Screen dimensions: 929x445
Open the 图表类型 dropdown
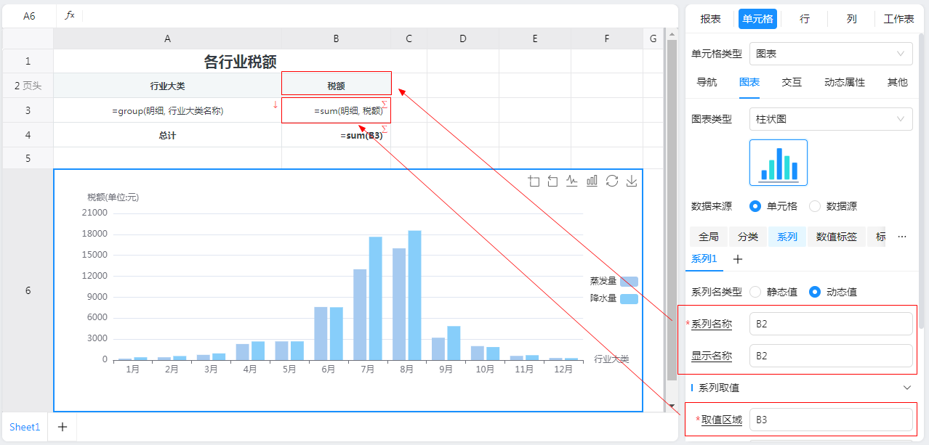click(830, 119)
